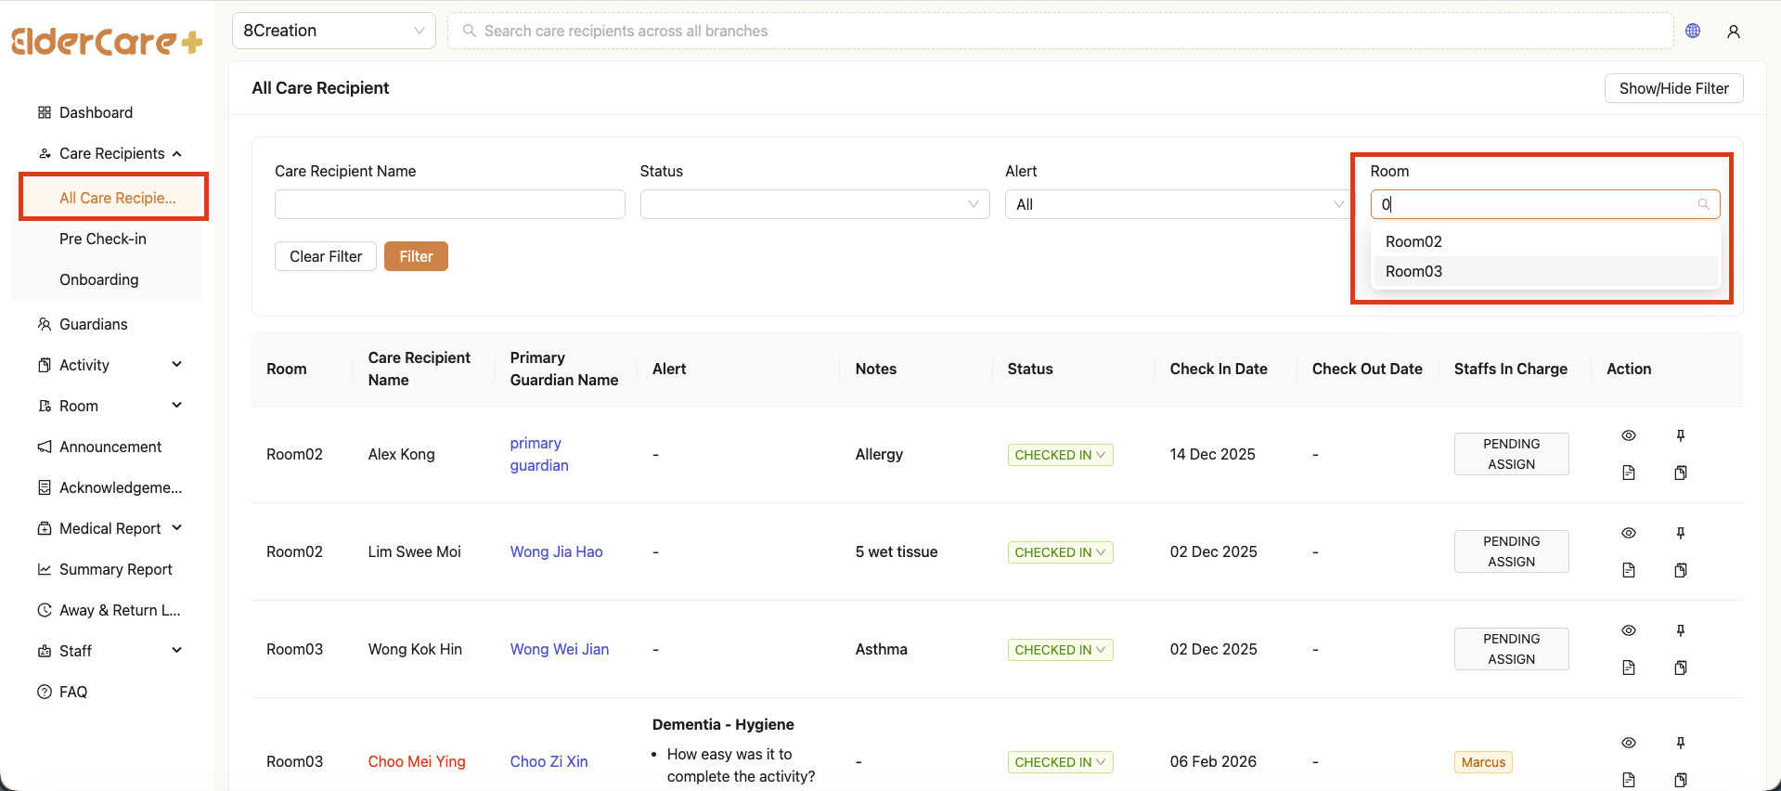View Alex Kong details via eye icon
1781x791 pixels.
tap(1628, 435)
